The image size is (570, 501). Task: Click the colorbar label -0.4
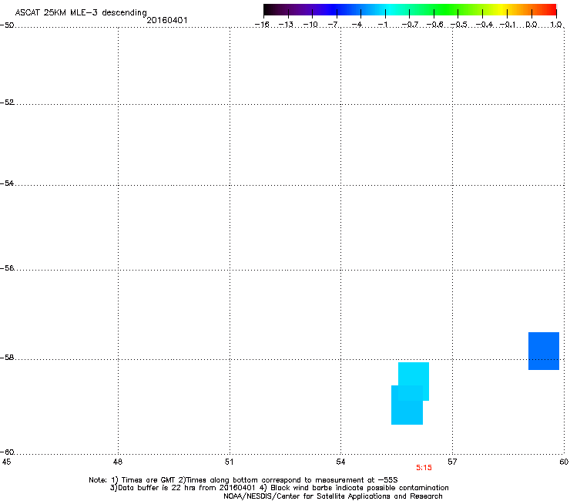click(484, 25)
